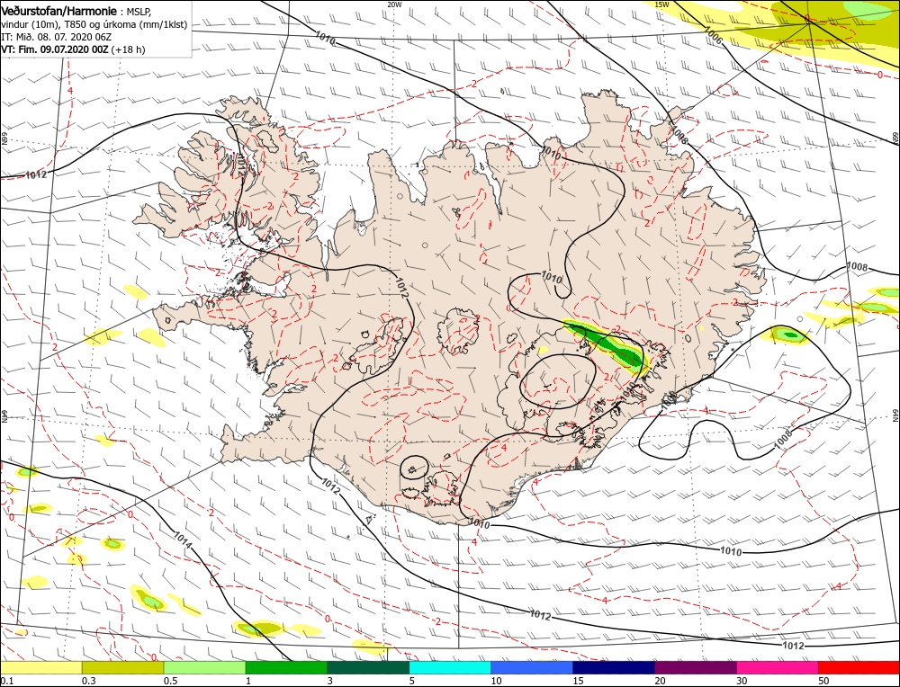
Task: Click the legend value "50"
Action: 823,681
